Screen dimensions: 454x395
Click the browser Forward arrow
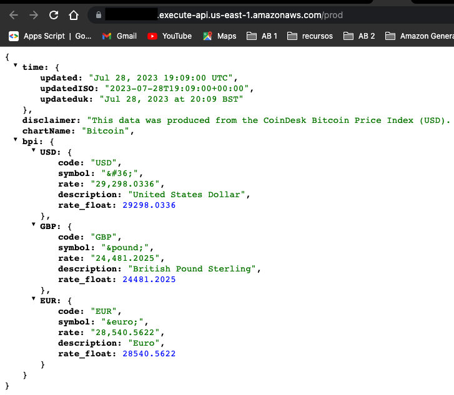click(34, 15)
